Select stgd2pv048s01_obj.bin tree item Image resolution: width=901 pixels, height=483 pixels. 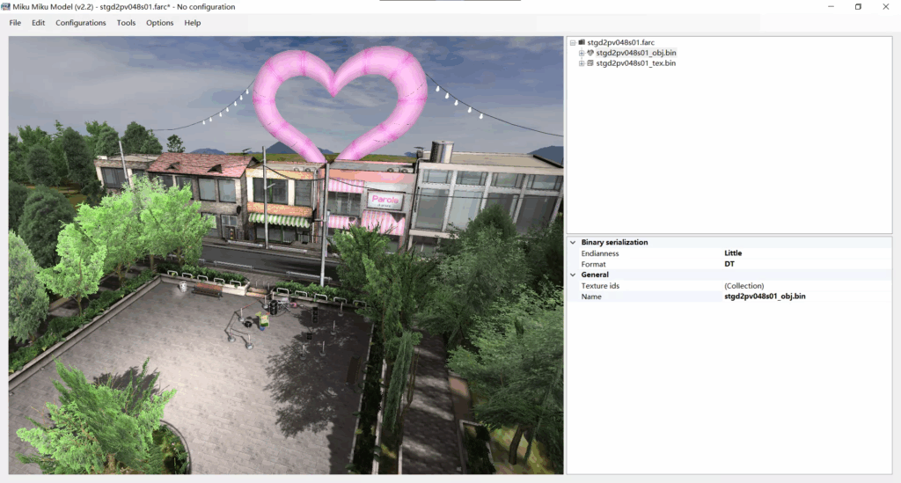[x=636, y=53]
